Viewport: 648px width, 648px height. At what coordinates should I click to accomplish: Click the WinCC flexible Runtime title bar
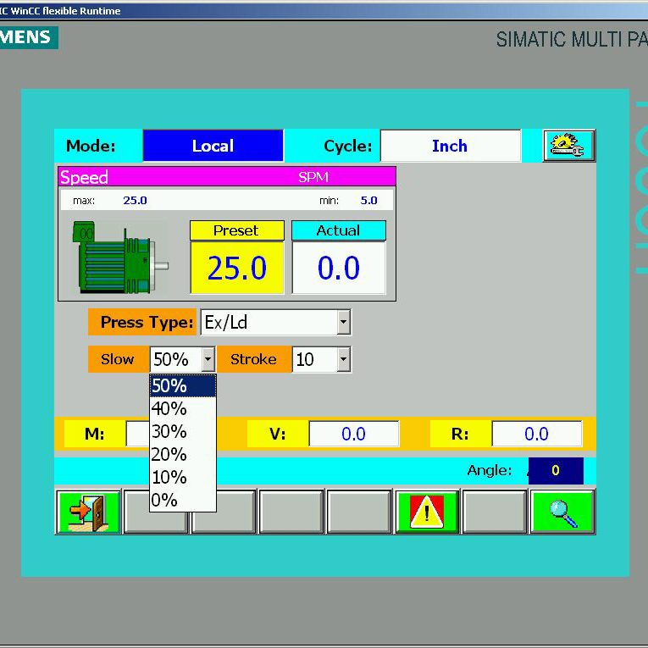tap(324, 11)
